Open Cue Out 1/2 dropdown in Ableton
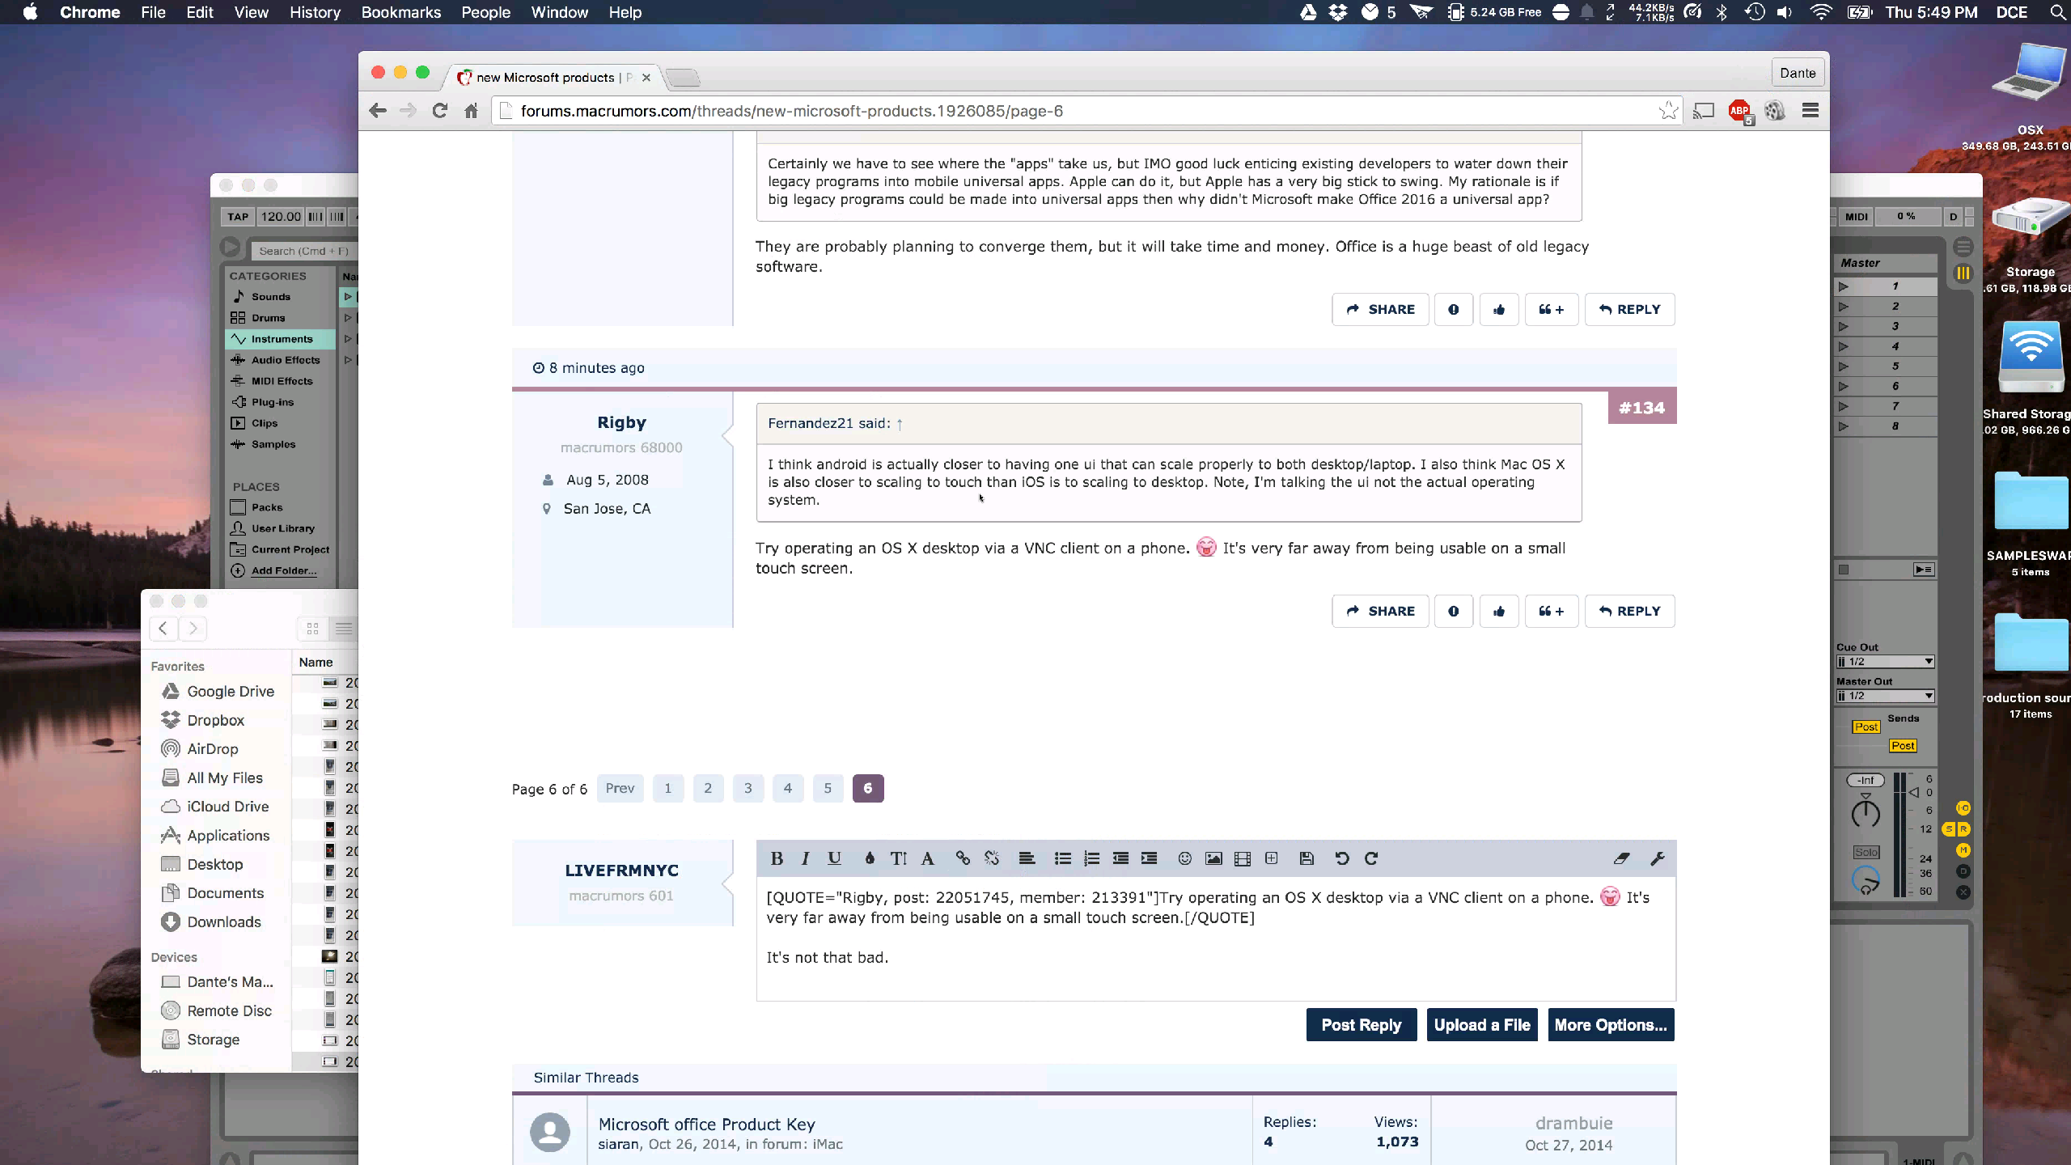Screen dimensions: 2071x1165 click(1885, 662)
